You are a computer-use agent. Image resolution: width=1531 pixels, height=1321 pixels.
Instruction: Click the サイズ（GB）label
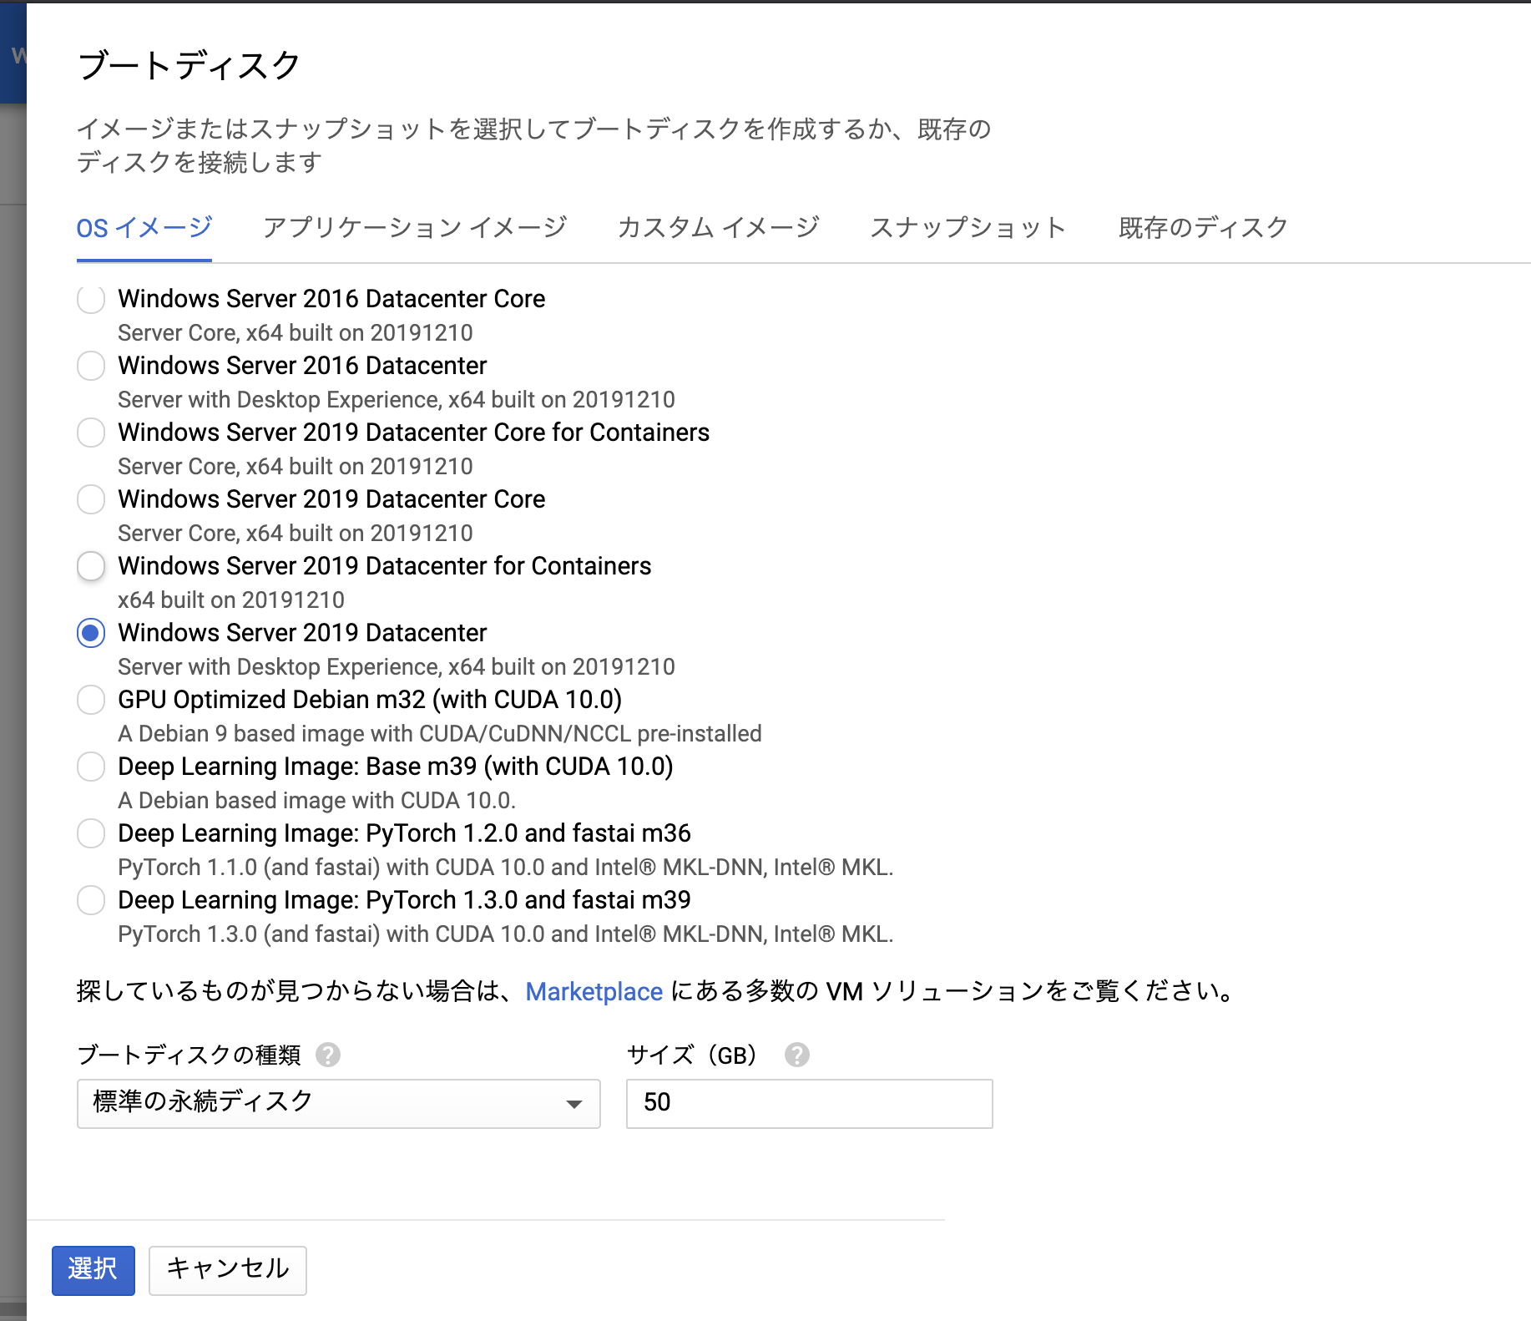coord(692,1055)
